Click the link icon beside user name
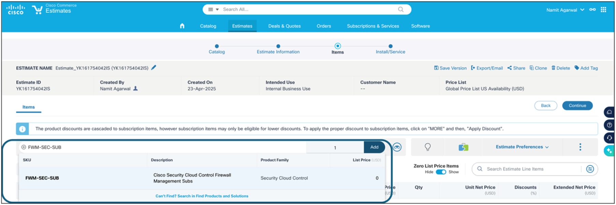Image resolution: width=616 pixels, height=205 pixels. click(592, 10)
